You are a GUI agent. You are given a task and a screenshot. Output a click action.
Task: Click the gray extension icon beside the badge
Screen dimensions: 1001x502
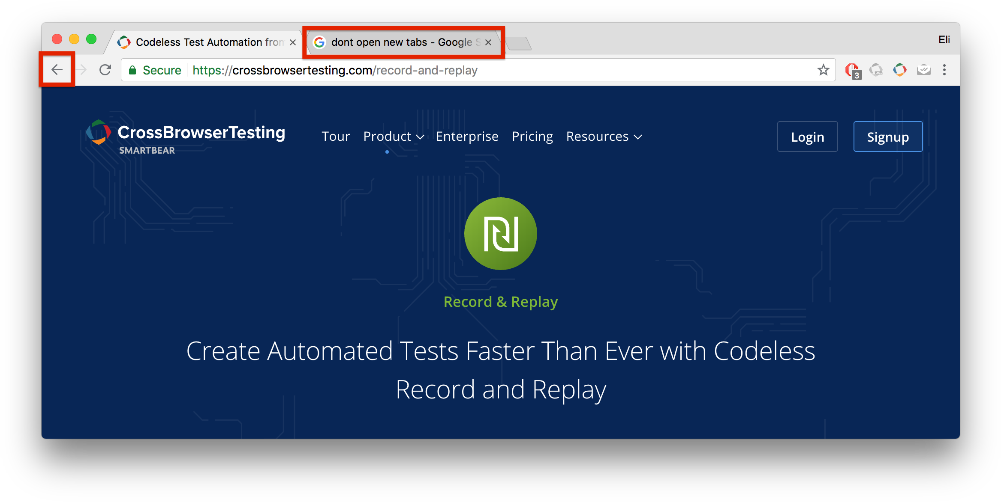[x=876, y=70]
